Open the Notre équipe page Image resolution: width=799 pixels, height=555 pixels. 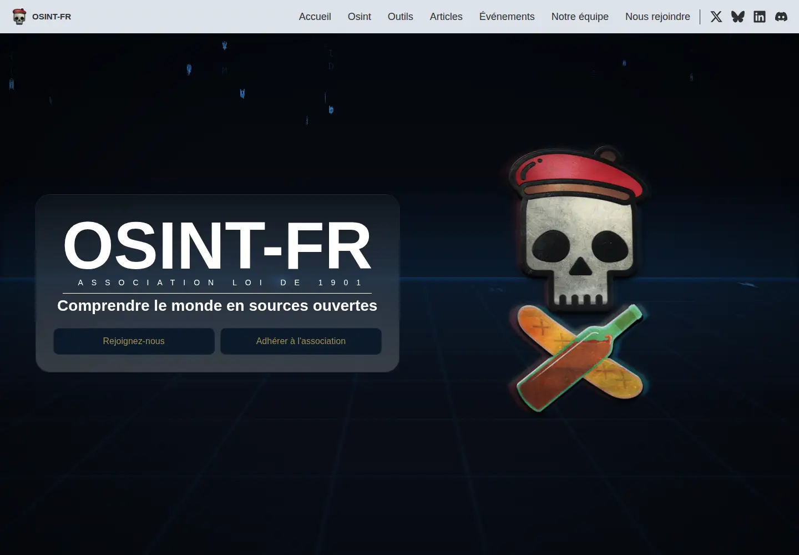tap(580, 17)
